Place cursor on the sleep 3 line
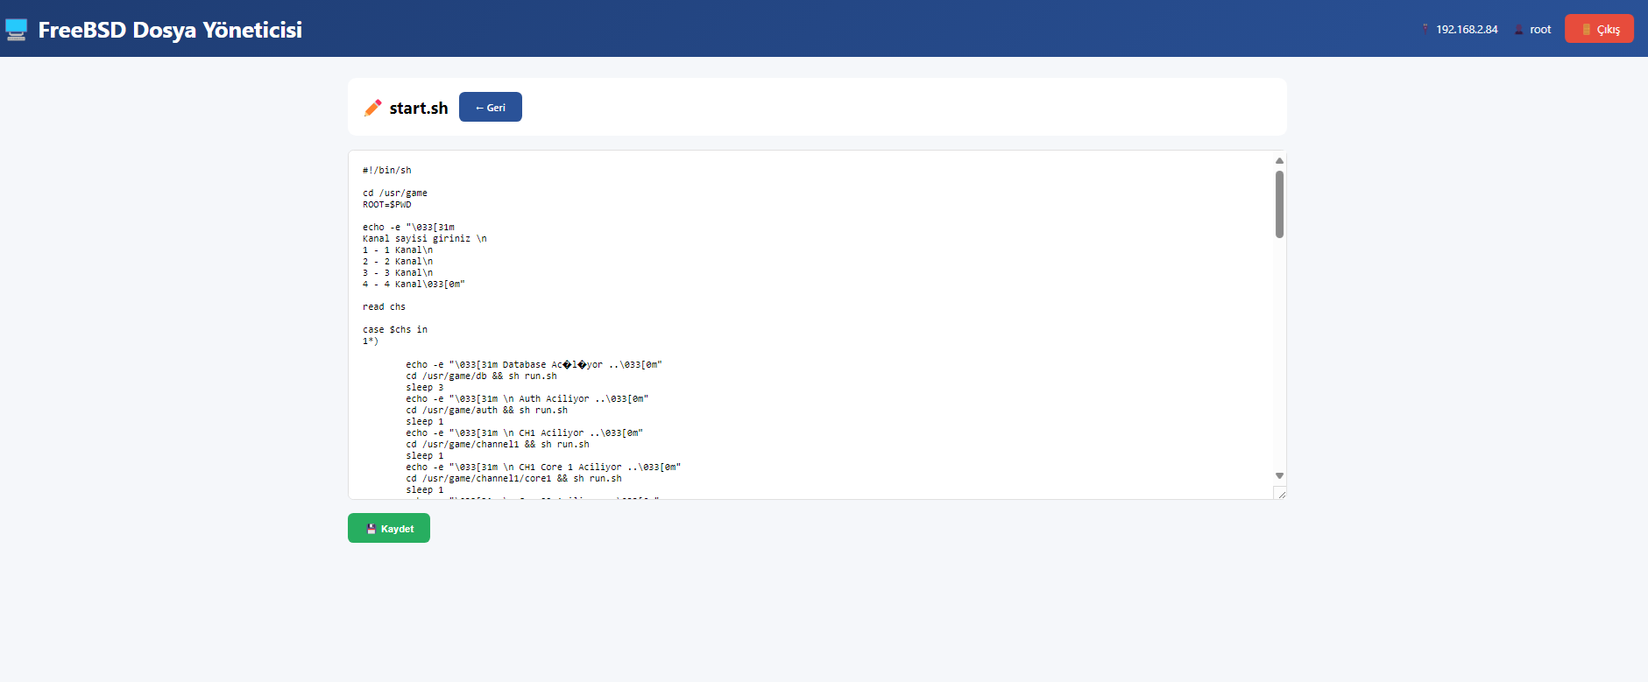This screenshot has height=682, width=1648. coord(424,387)
